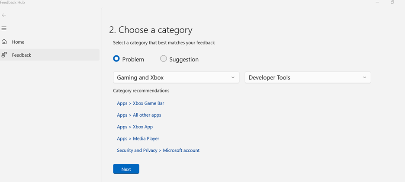
Task: Restore down the Feedback Hub window
Action: [392, 2]
